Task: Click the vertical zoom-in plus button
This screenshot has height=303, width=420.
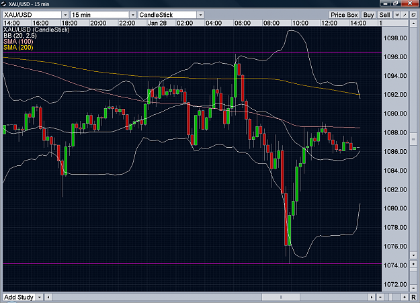Action: 413,263
